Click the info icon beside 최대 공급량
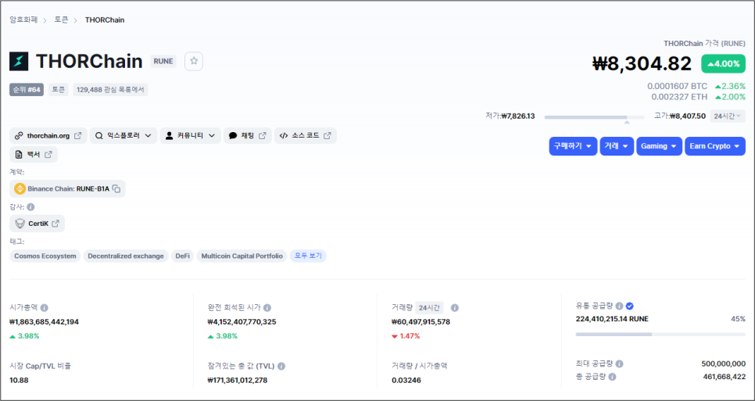Viewport: 755px width, 401px height. 619,364
